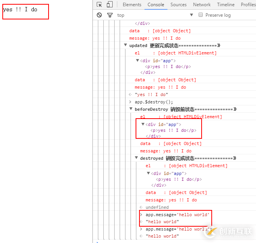Activate the inspect element picker icon
Viewport: 256px width, 243px height.
(x=99, y=5)
